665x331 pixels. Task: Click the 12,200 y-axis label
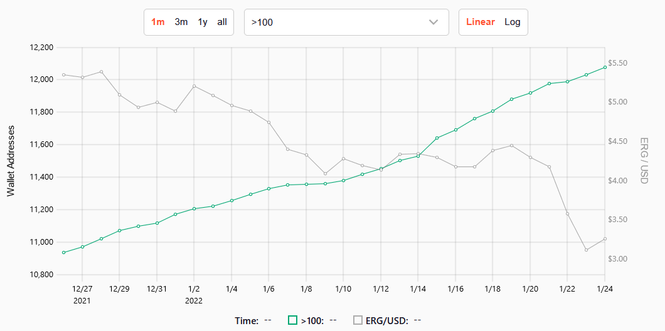[41, 48]
